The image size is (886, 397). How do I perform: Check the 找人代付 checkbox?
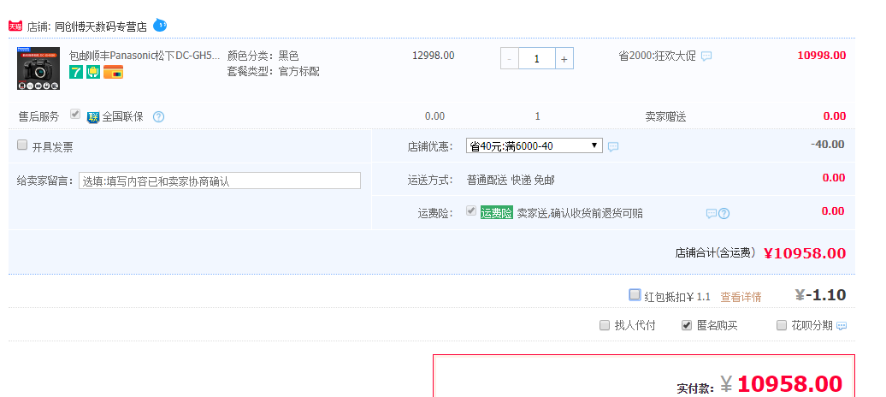605,325
